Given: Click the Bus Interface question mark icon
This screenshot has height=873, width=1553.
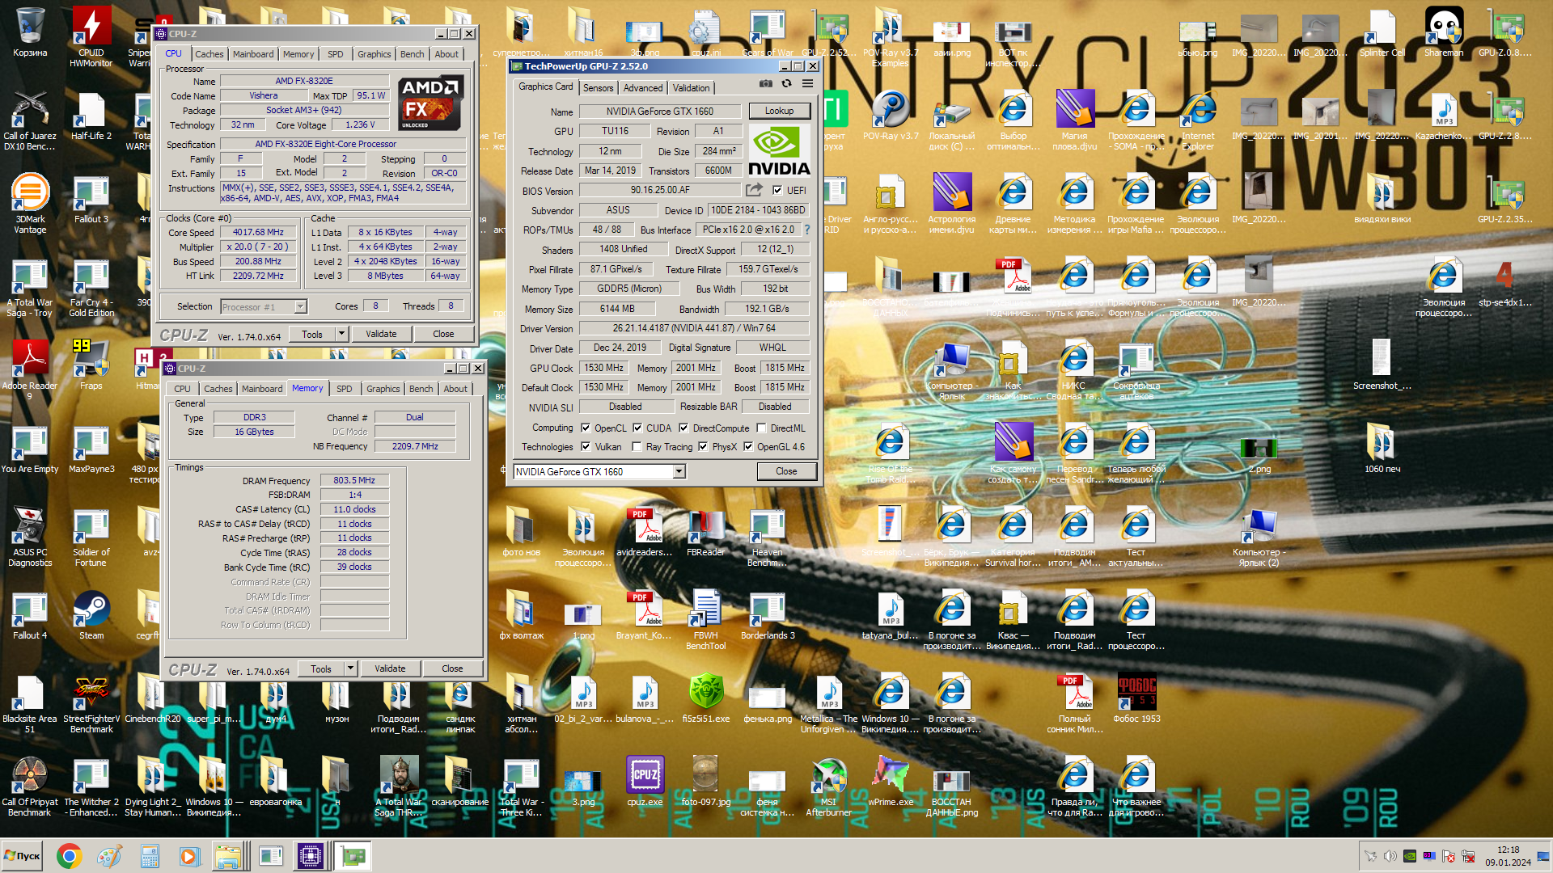Looking at the screenshot, I should [806, 230].
